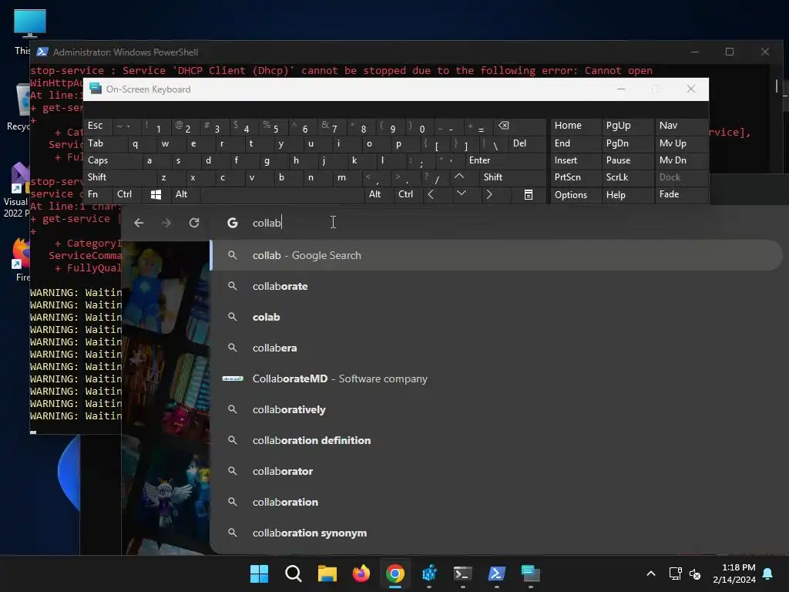Click the Insert key on keyboard

click(576, 160)
